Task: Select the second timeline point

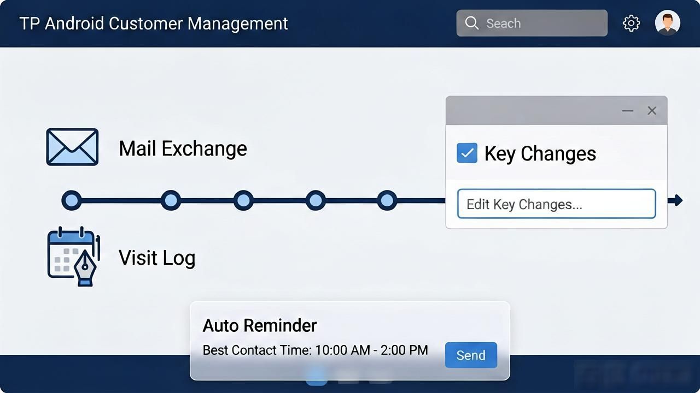Action: (x=171, y=200)
